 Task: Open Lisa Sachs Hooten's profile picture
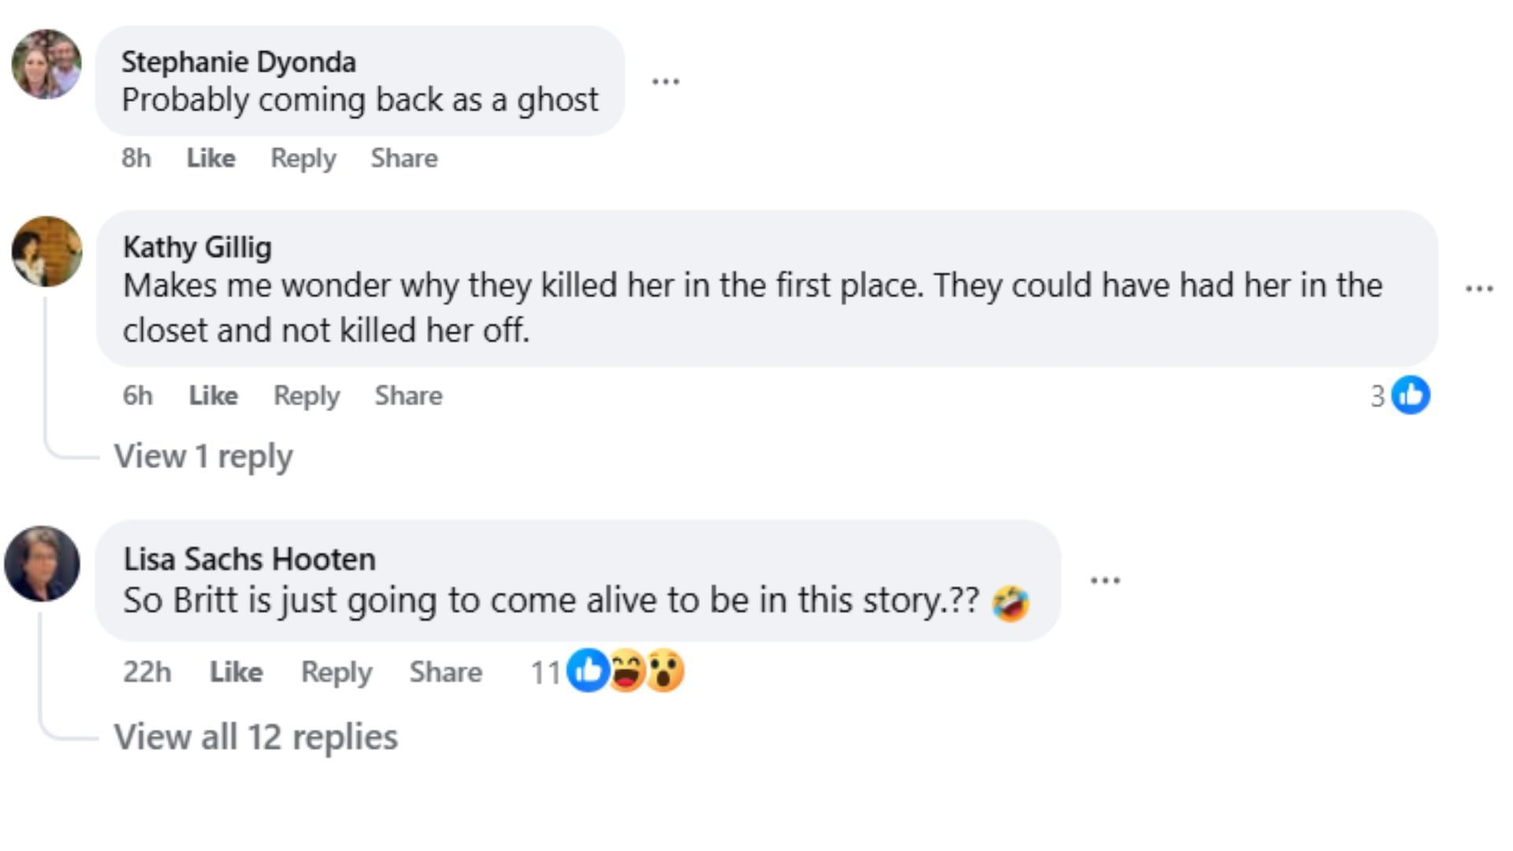click(43, 563)
